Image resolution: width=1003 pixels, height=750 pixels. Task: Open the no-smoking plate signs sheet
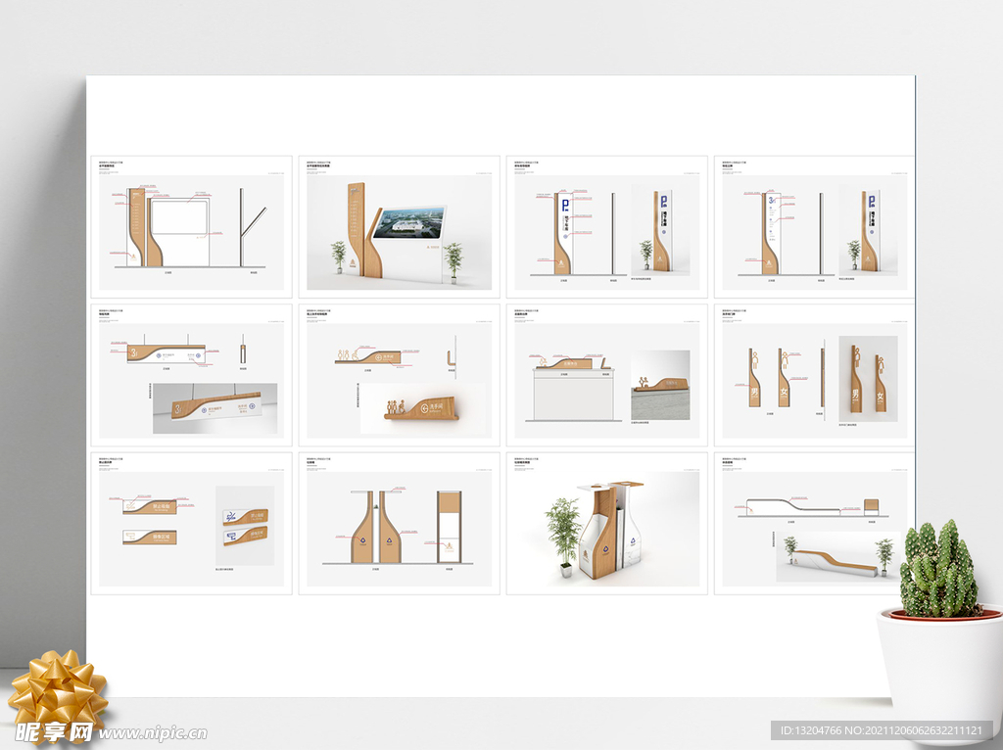click(191, 524)
